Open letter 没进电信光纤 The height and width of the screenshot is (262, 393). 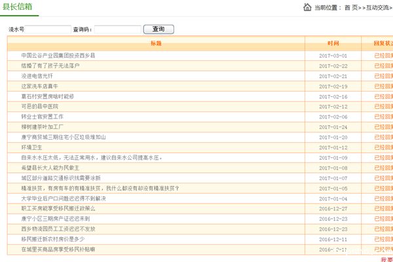[x=39, y=76]
